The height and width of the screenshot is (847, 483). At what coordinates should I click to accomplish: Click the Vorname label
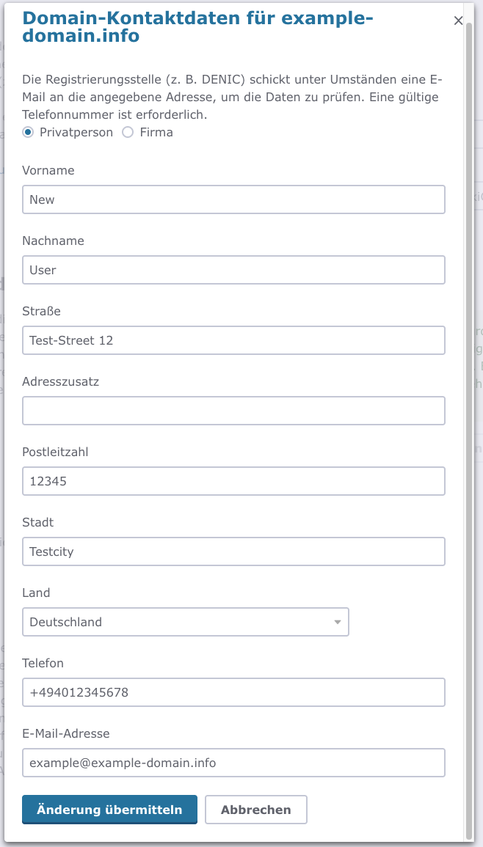click(48, 171)
